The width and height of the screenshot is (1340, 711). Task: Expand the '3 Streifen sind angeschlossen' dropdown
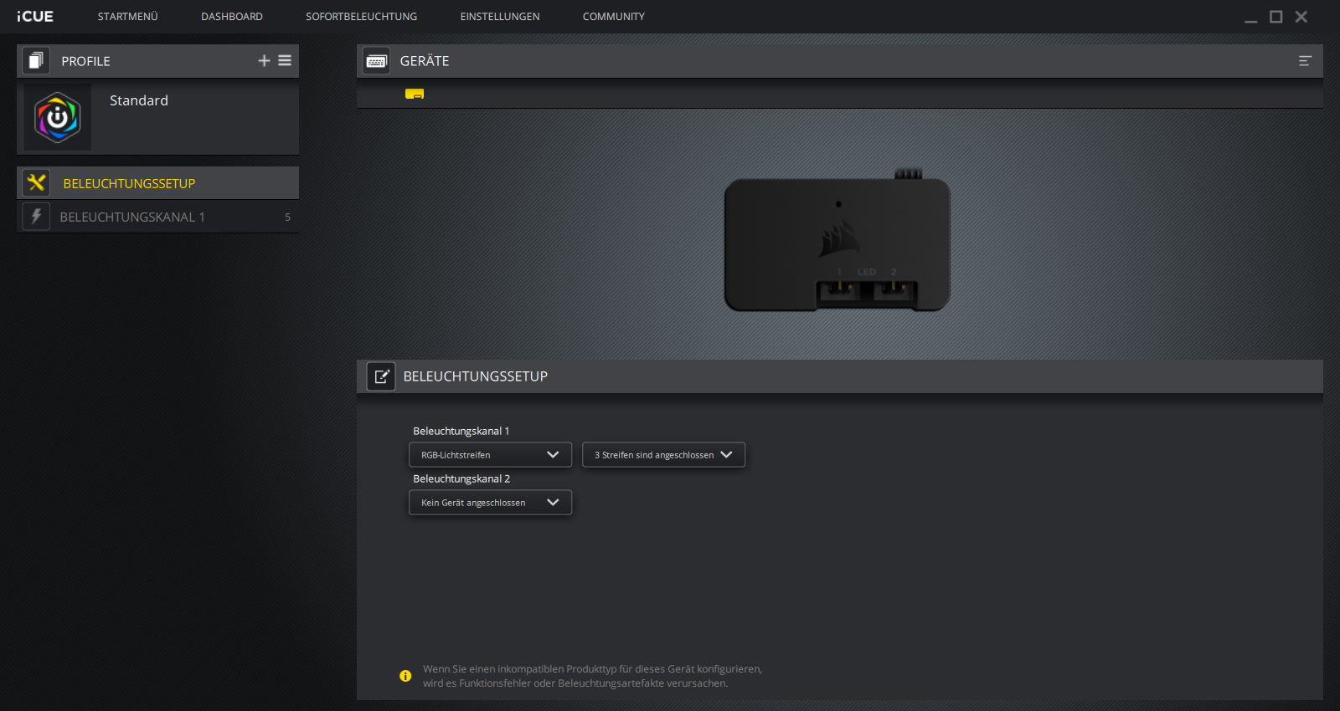[663, 455]
